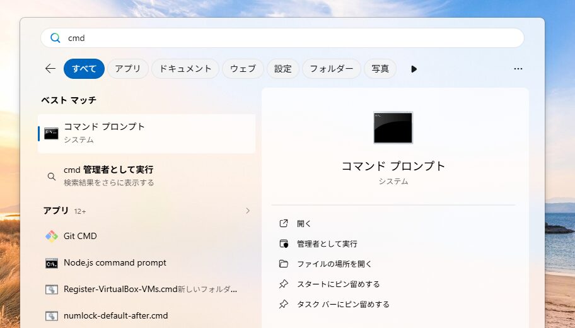This screenshot has height=328, width=575.
Task: Click the Node.js command prompt icon
Action: tap(51, 264)
